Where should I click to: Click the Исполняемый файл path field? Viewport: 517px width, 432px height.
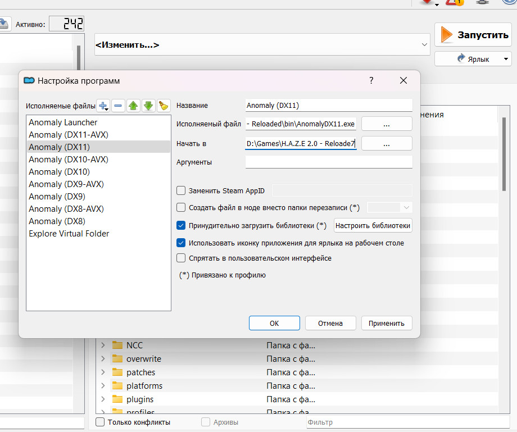pyautogui.click(x=301, y=124)
